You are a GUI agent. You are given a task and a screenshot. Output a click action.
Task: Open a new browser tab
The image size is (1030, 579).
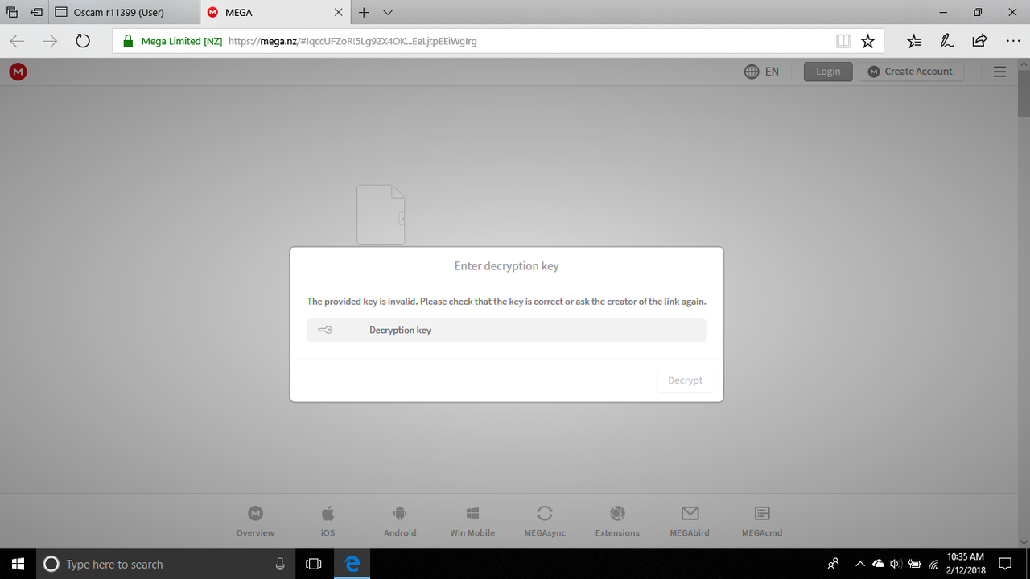pyautogui.click(x=364, y=12)
